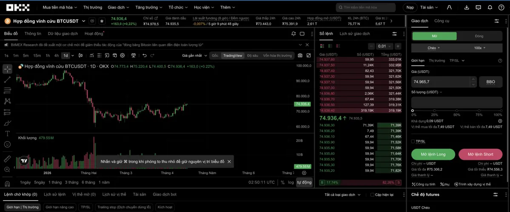Pick the ruler measure tool
Viewport: 510px width, 212px height.
(7, 159)
